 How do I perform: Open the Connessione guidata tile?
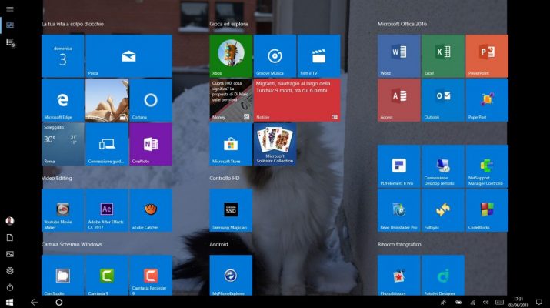(107, 144)
